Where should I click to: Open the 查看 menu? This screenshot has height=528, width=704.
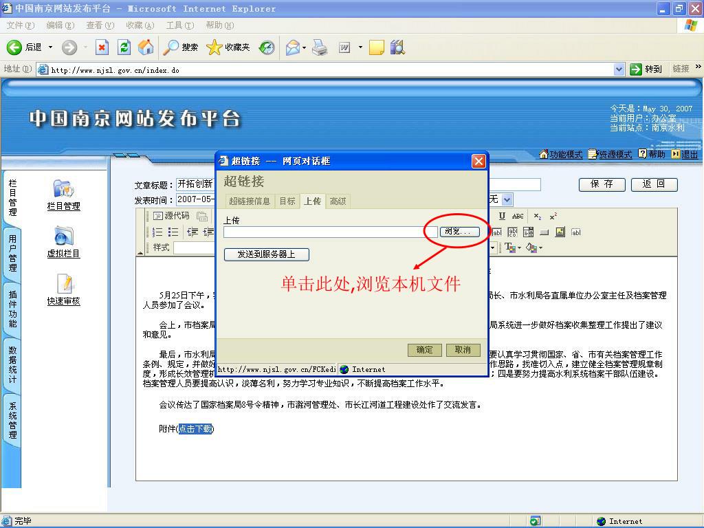100,25
